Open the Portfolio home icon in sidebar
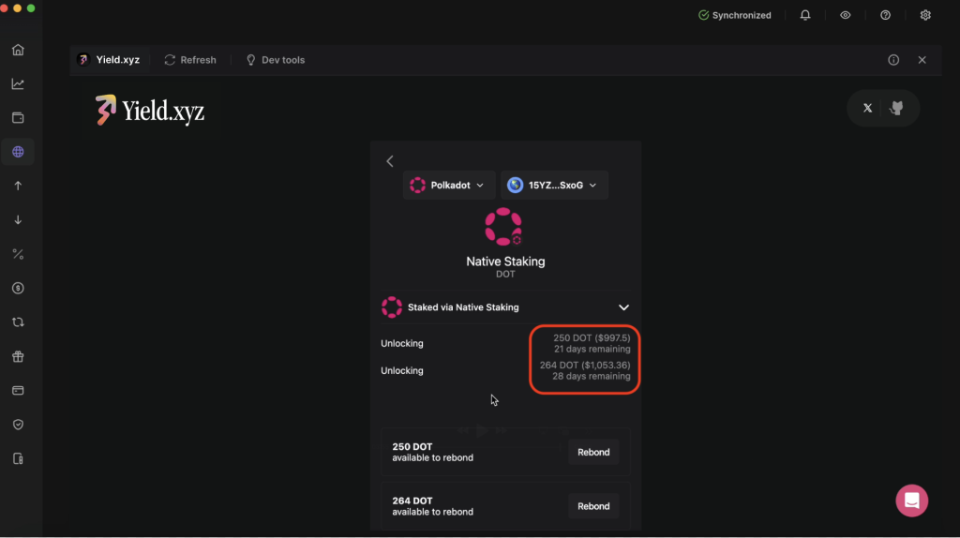This screenshot has width=960, height=538. (x=18, y=50)
